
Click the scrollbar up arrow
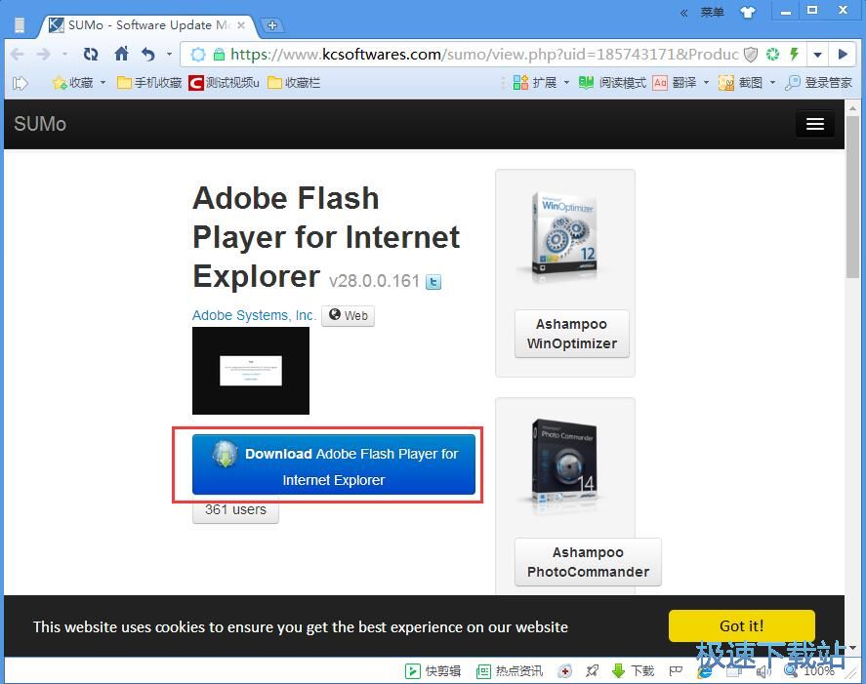pyautogui.click(x=853, y=107)
